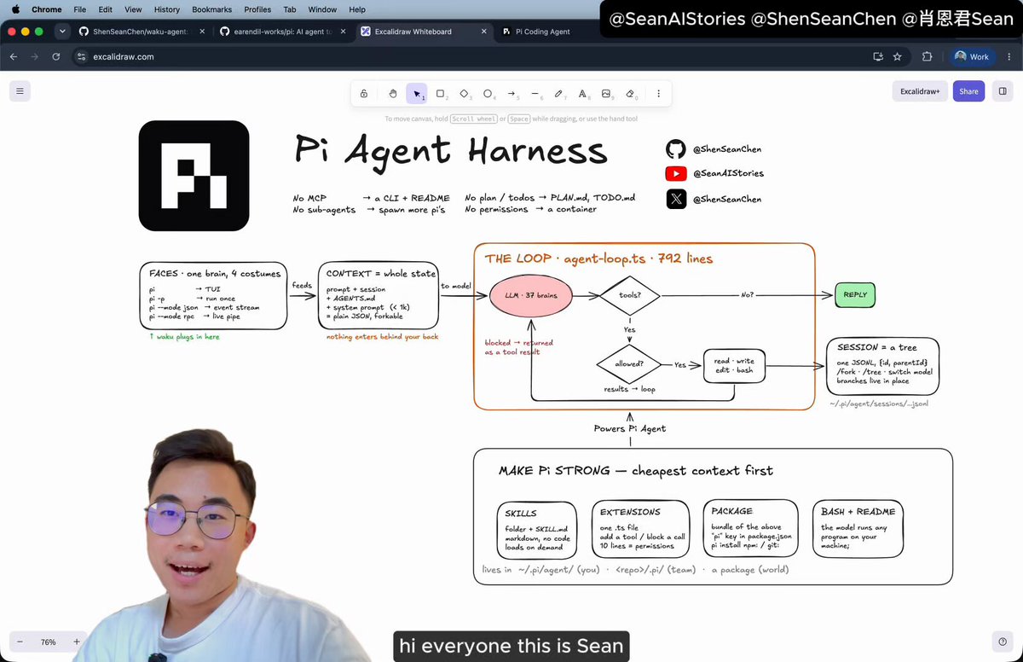
Task: Open the Help menu in menu bar
Action: click(357, 9)
